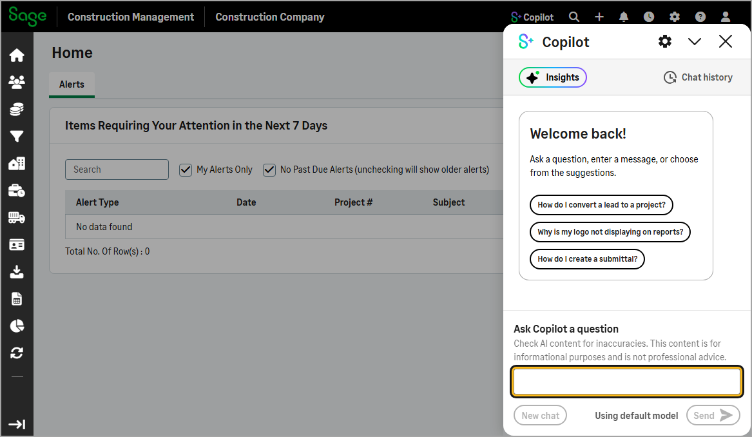
Task: Click the truck equipment icon in the sidebar
Action: click(17, 217)
